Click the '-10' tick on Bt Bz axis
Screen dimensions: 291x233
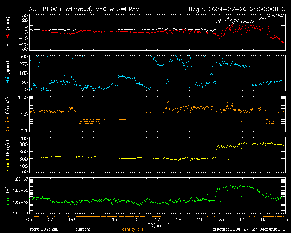[23, 38]
